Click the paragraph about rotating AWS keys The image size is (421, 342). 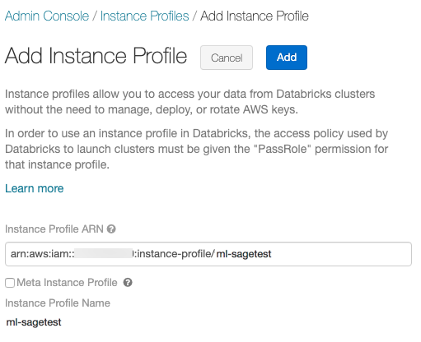tap(189, 102)
